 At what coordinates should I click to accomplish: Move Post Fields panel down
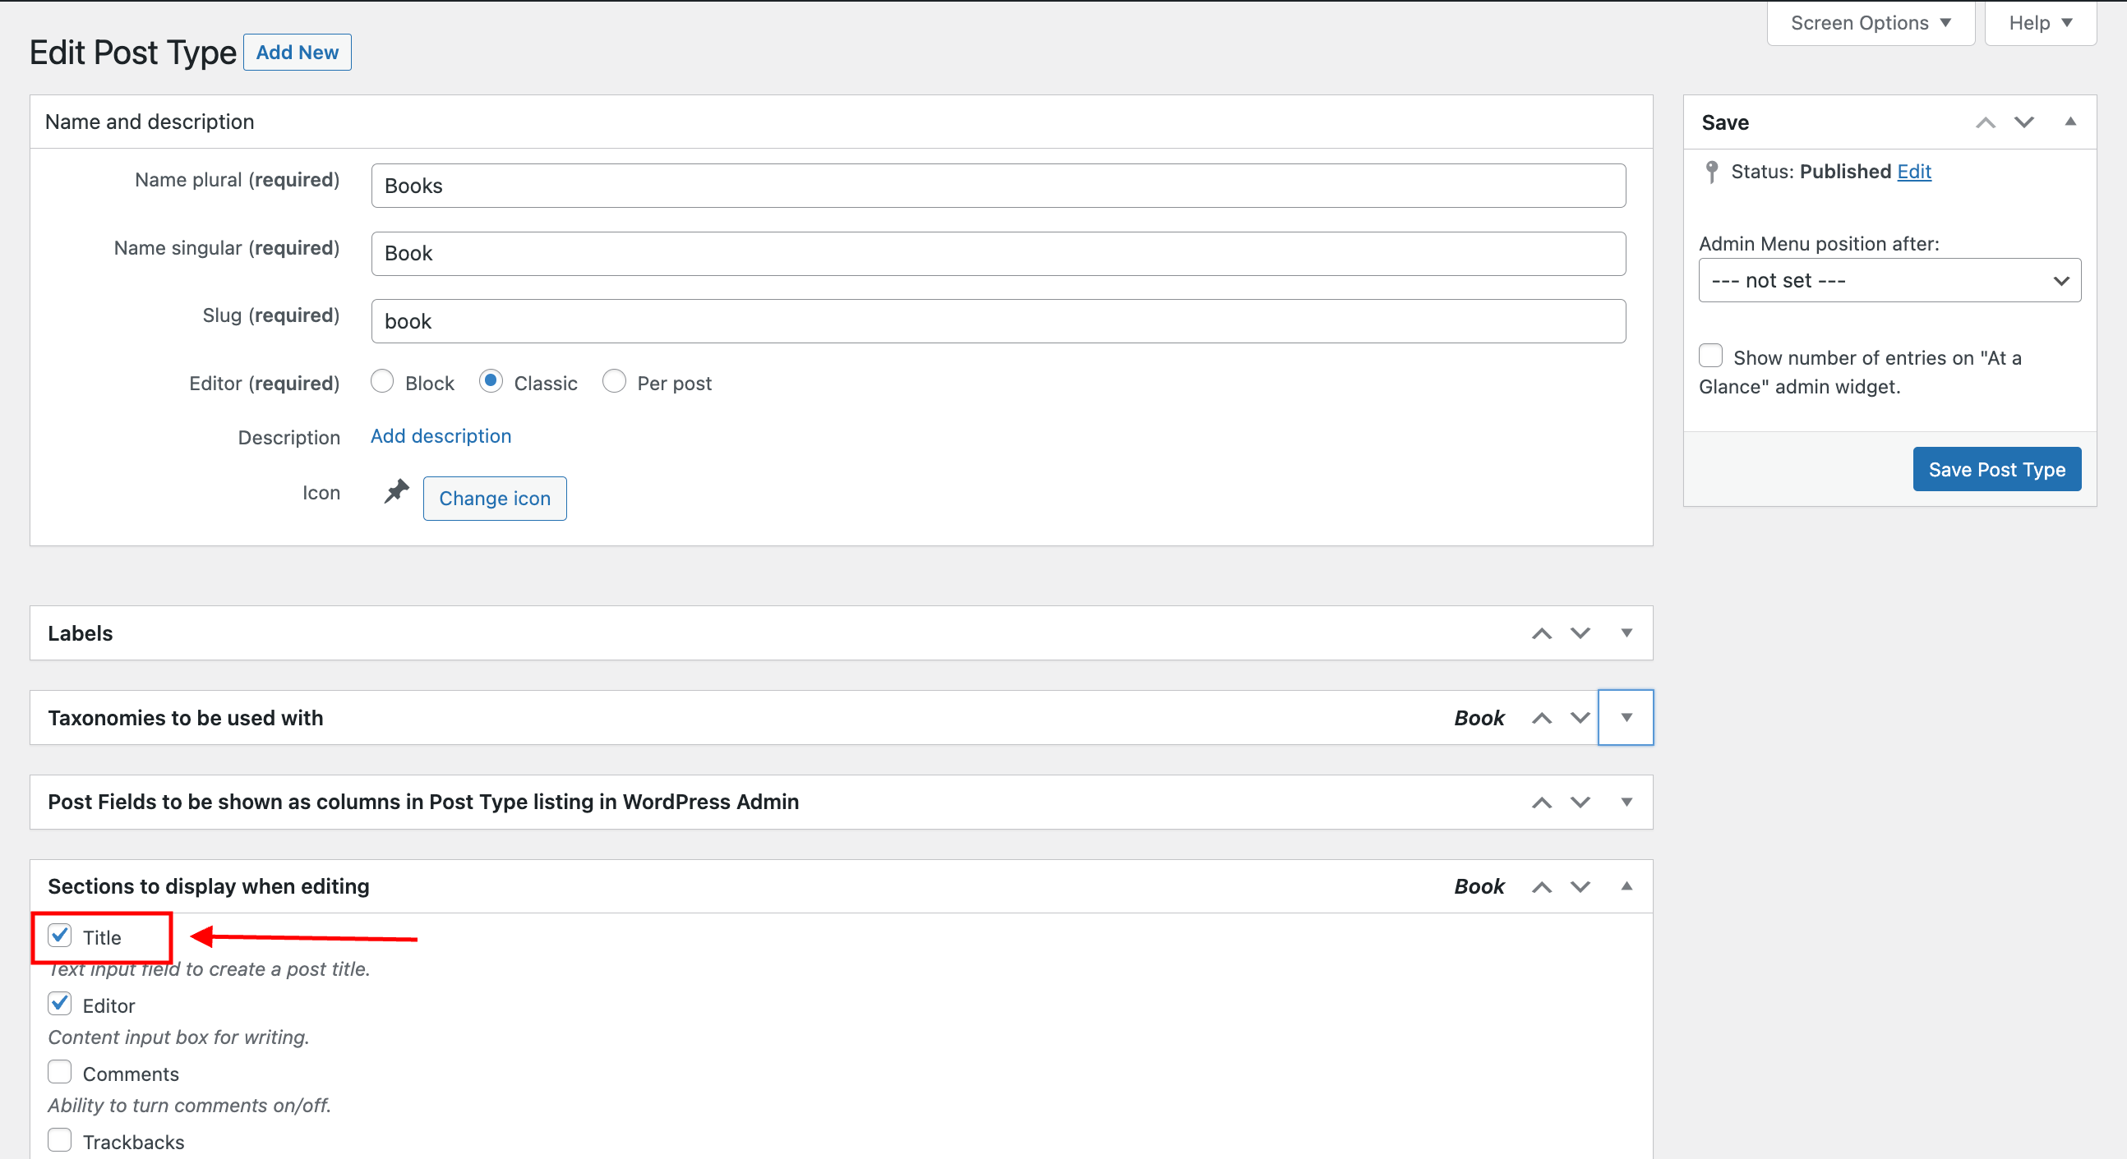tap(1580, 802)
